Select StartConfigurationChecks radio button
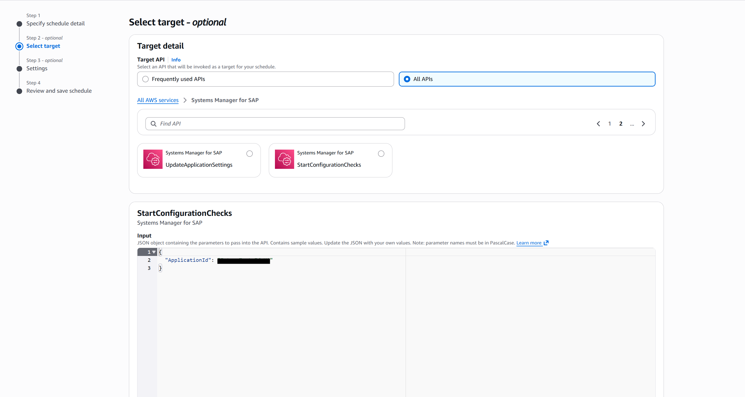Viewport: 745px width, 397px height. (381, 154)
